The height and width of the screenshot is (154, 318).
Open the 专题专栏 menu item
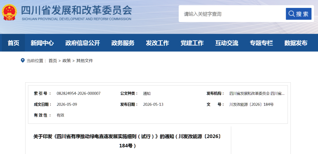click(x=261, y=43)
